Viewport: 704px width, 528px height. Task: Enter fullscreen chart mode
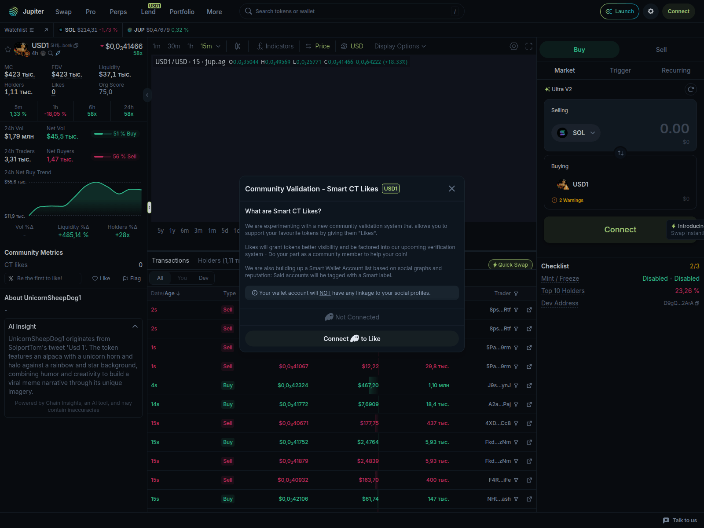529,46
